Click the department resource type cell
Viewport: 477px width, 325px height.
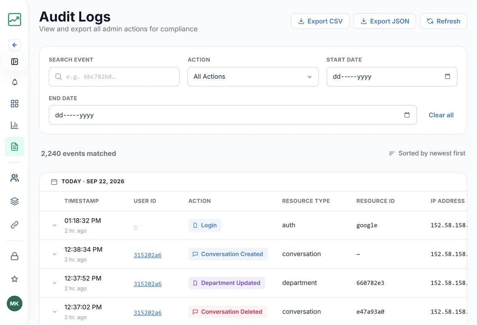tap(299, 283)
